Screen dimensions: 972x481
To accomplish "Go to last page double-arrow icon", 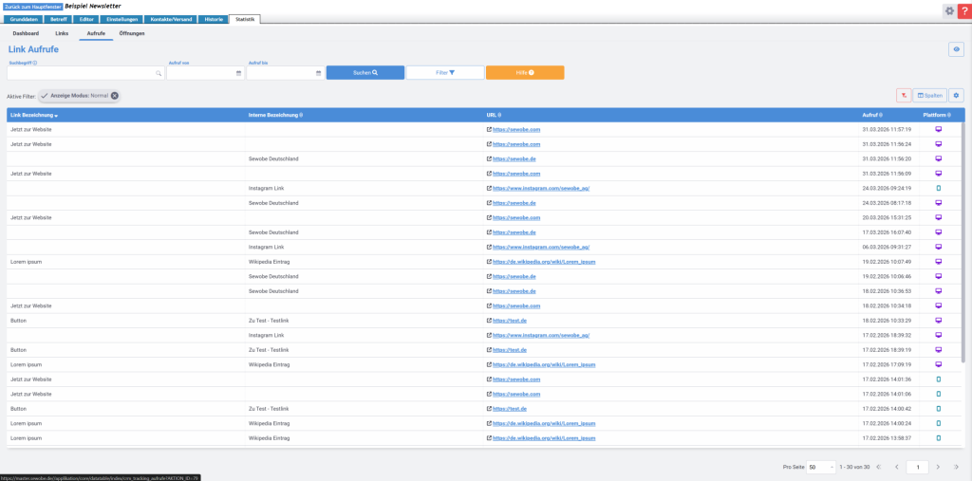I will click(x=957, y=467).
